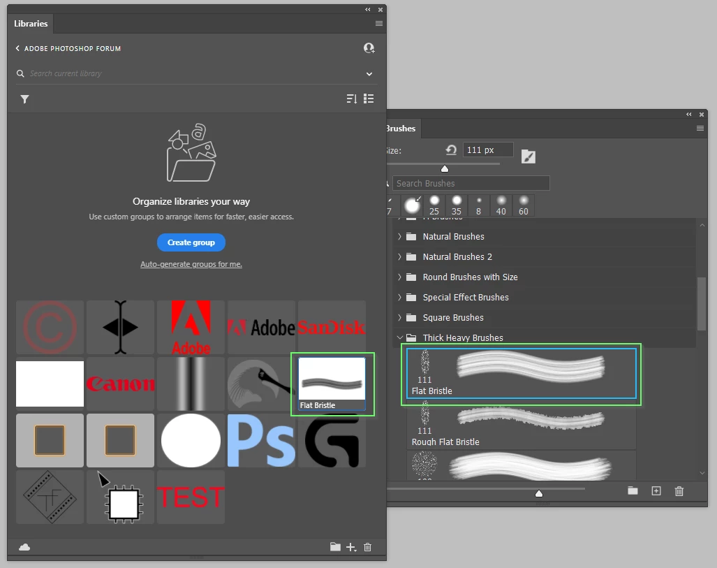
Task: Create new library group folder icon
Action: [x=335, y=547]
